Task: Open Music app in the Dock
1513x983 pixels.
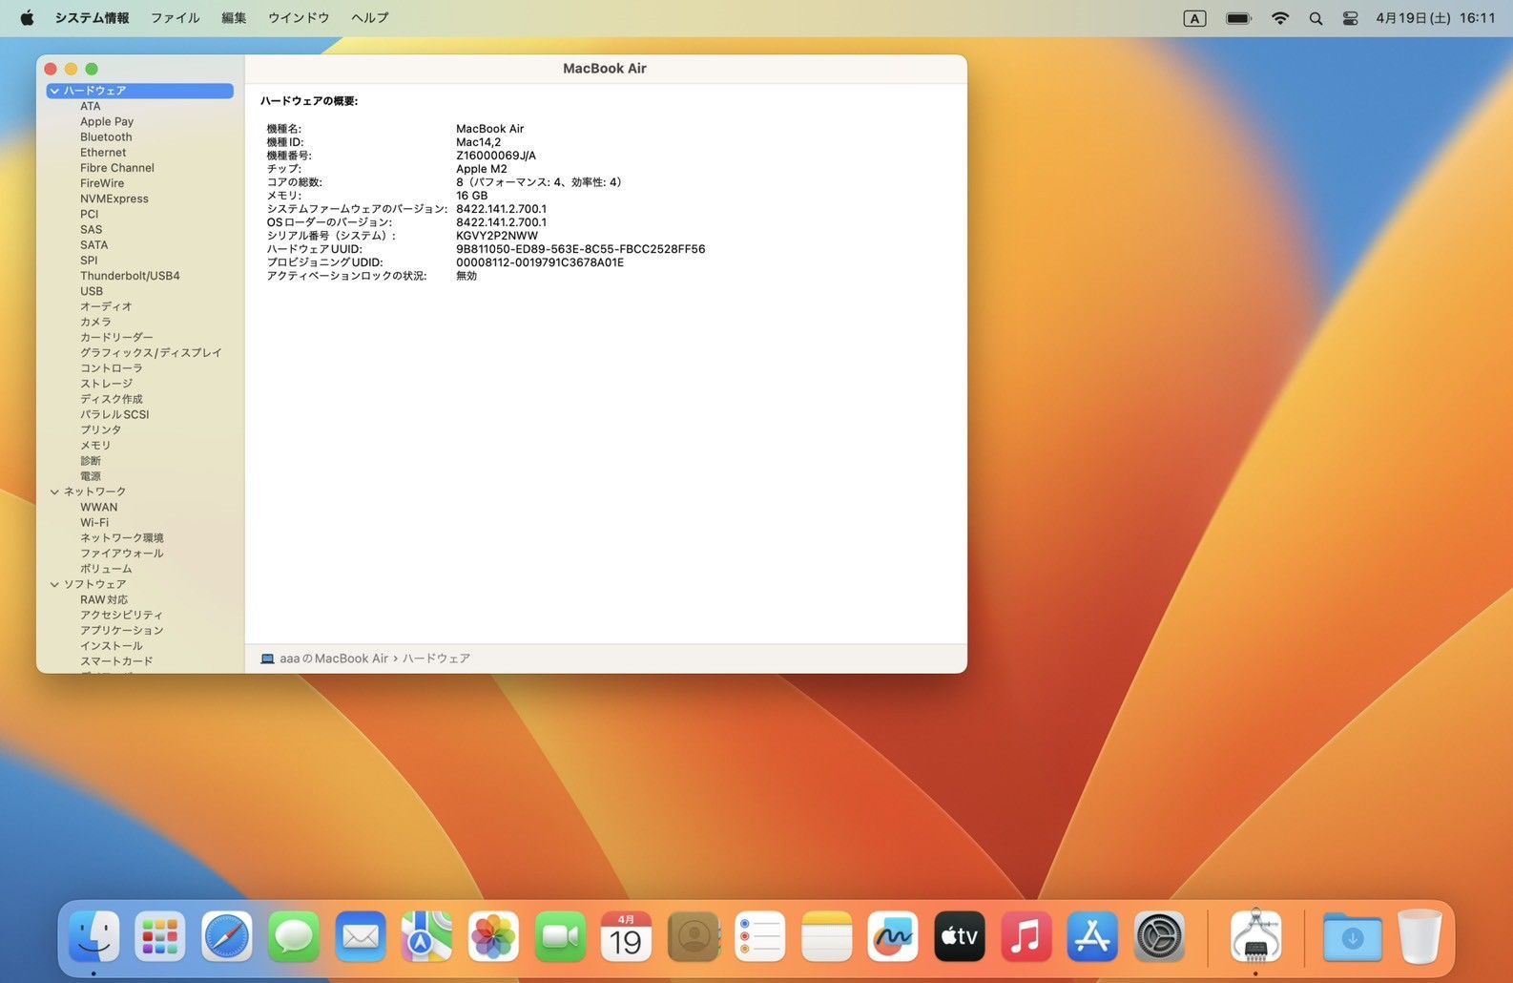Action: point(1026,936)
